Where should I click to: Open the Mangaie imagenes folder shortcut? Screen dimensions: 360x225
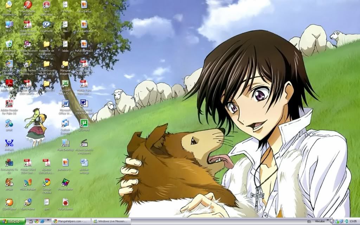click(65, 67)
